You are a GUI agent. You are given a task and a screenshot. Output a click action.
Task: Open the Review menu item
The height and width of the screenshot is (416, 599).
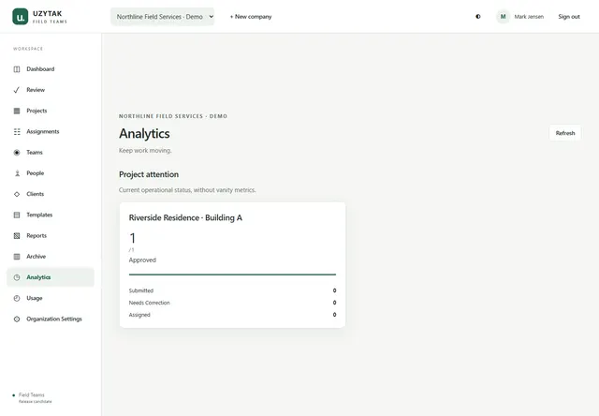coord(36,90)
